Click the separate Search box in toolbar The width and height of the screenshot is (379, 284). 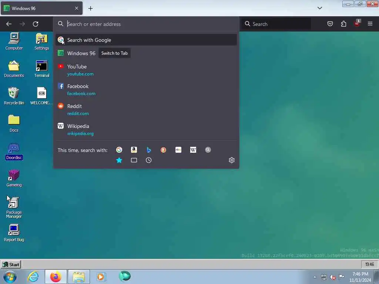coord(276,24)
